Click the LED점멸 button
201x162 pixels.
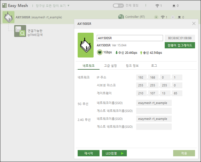[114, 153]
